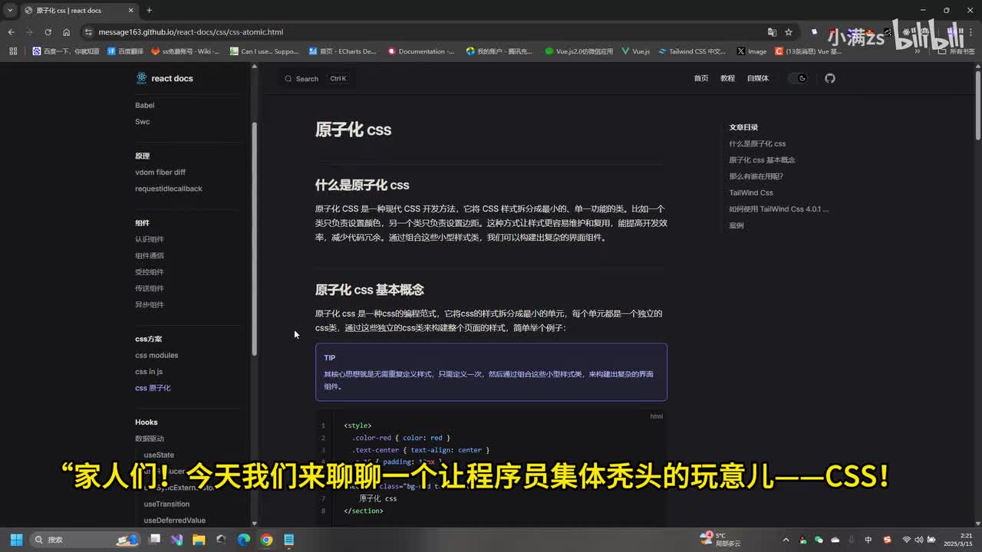Screen dimensions: 982x552
Task: Open 传送组件 in the sidebar
Action: coord(150,288)
